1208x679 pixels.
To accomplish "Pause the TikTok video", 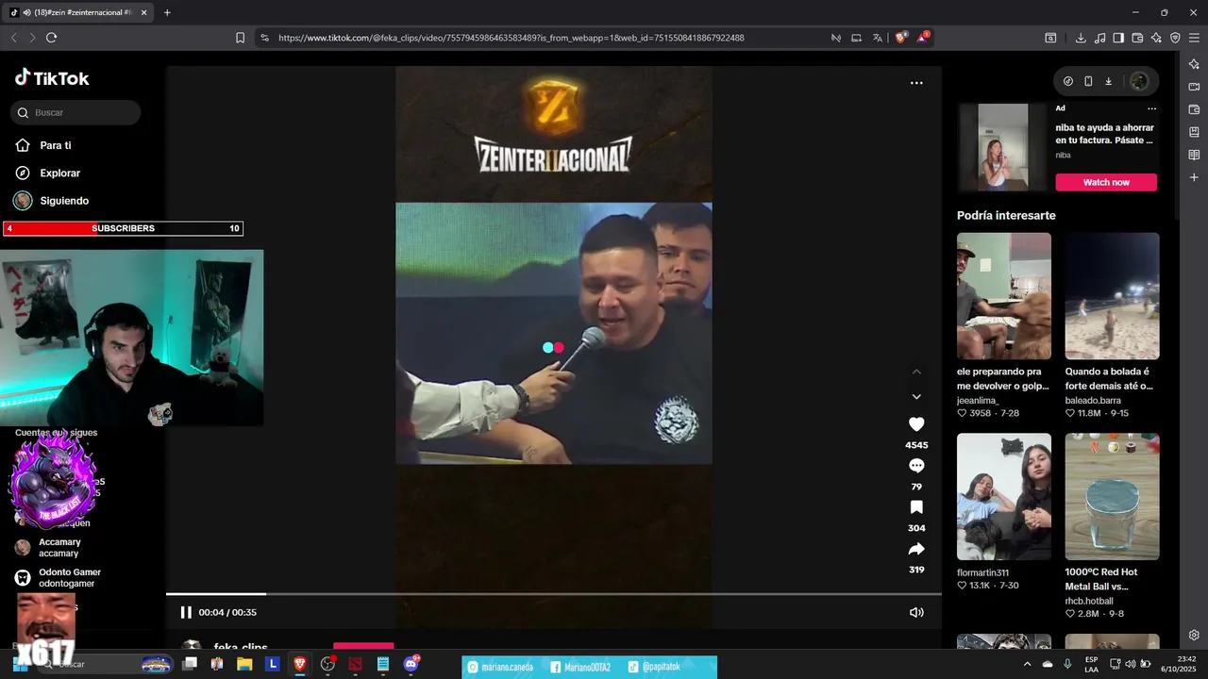I will pos(186,612).
